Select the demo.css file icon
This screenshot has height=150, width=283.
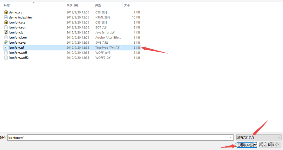coord(6,12)
